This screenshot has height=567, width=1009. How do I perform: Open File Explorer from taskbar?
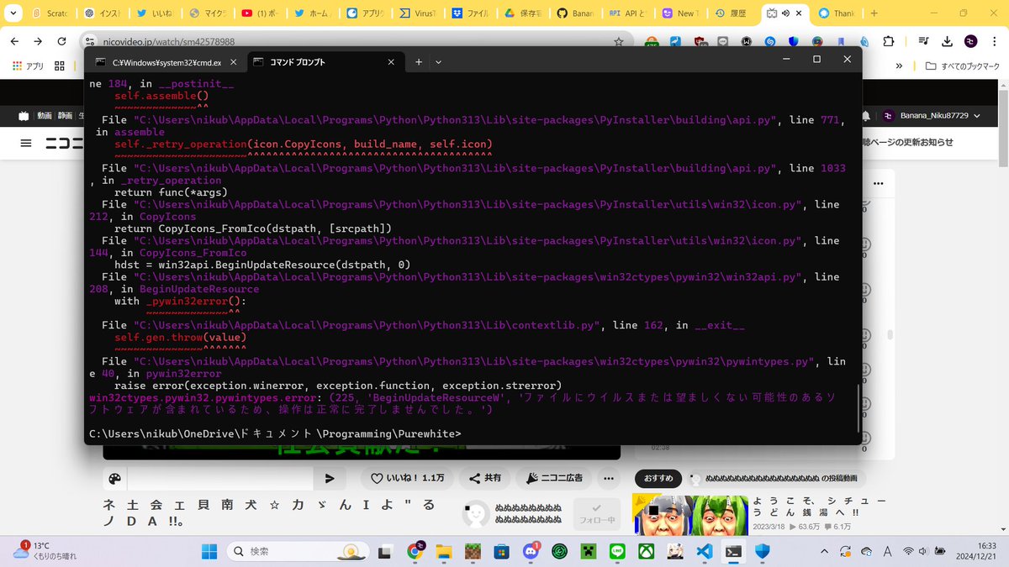443,551
